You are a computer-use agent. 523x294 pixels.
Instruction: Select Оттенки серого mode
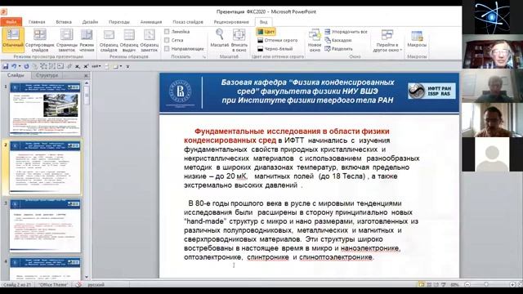coord(277,40)
